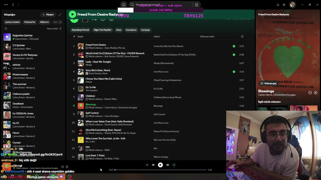Skip to the previous track
The width and height of the screenshot is (321, 180).
[153, 165]
